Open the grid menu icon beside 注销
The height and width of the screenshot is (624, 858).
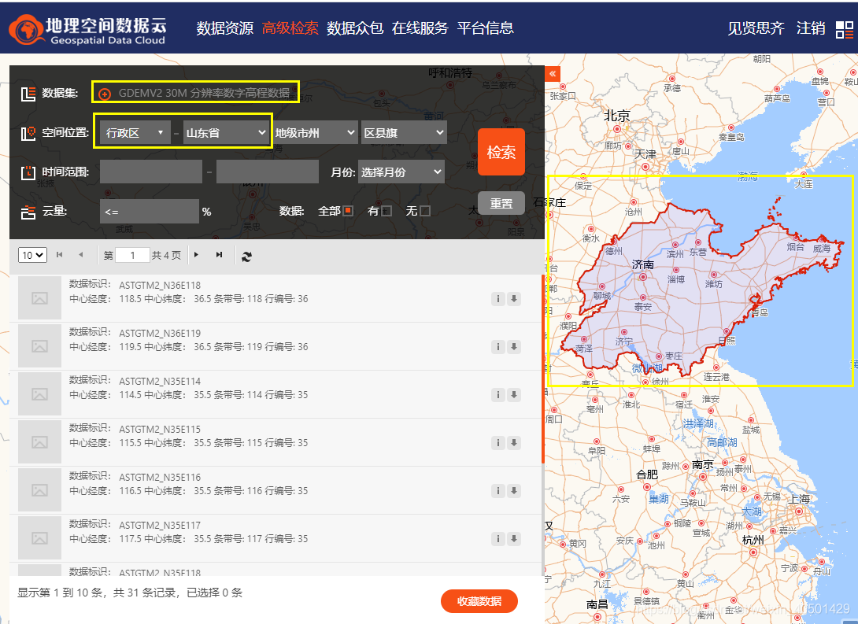tap(844, 30)
